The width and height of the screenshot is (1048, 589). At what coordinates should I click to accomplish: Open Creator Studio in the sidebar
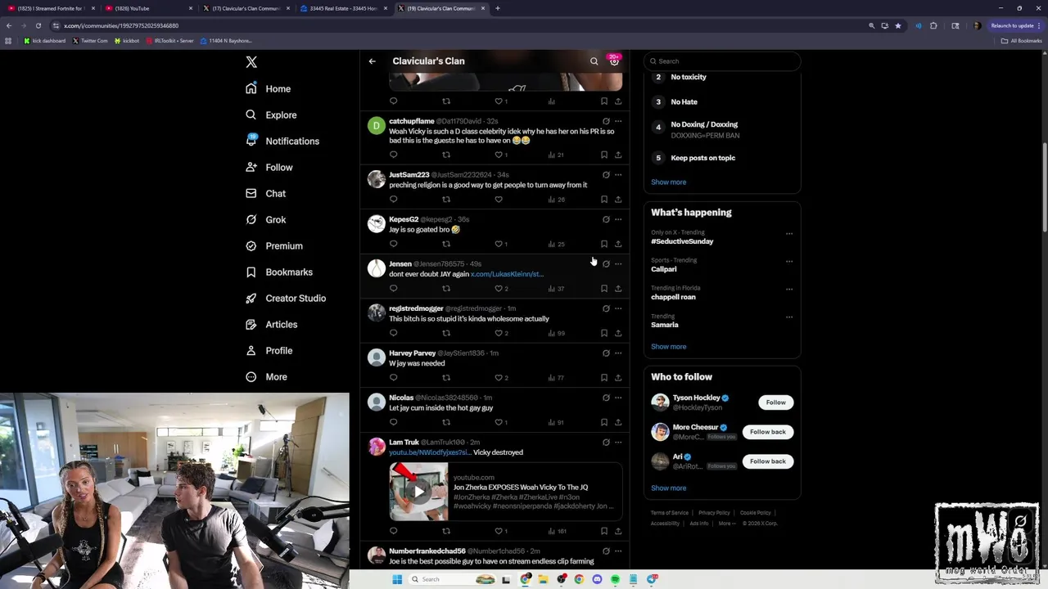coord(286,298)
